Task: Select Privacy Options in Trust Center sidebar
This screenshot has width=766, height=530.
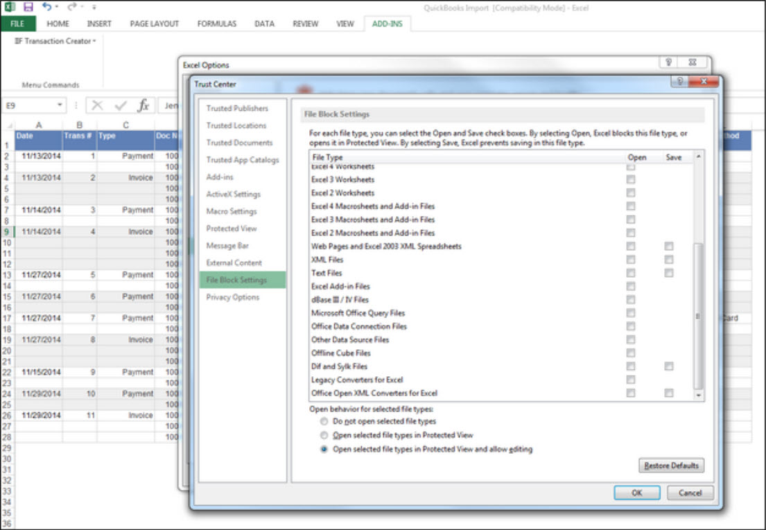Action: click(232, 297)
